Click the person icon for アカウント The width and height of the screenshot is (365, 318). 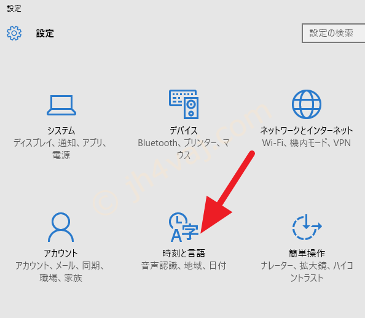click(x=61, y=227)
